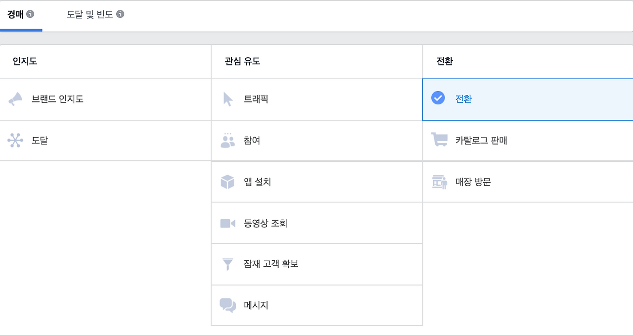The image size is (633, 335).
Task: Click the 앱 설치 box icon
Action: (x=227, y=182)
